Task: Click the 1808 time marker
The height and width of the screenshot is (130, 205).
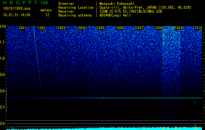Action: click(x=159, y=28)
